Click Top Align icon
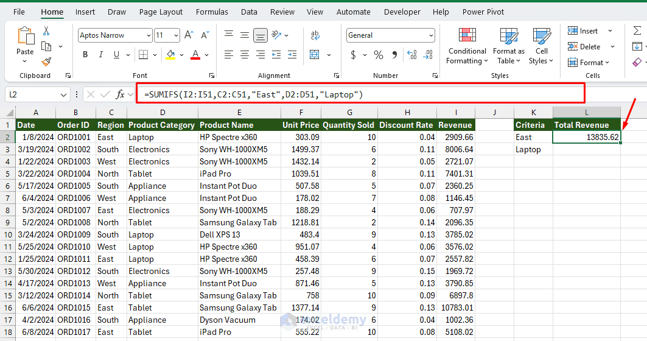 tap(229, 35)
